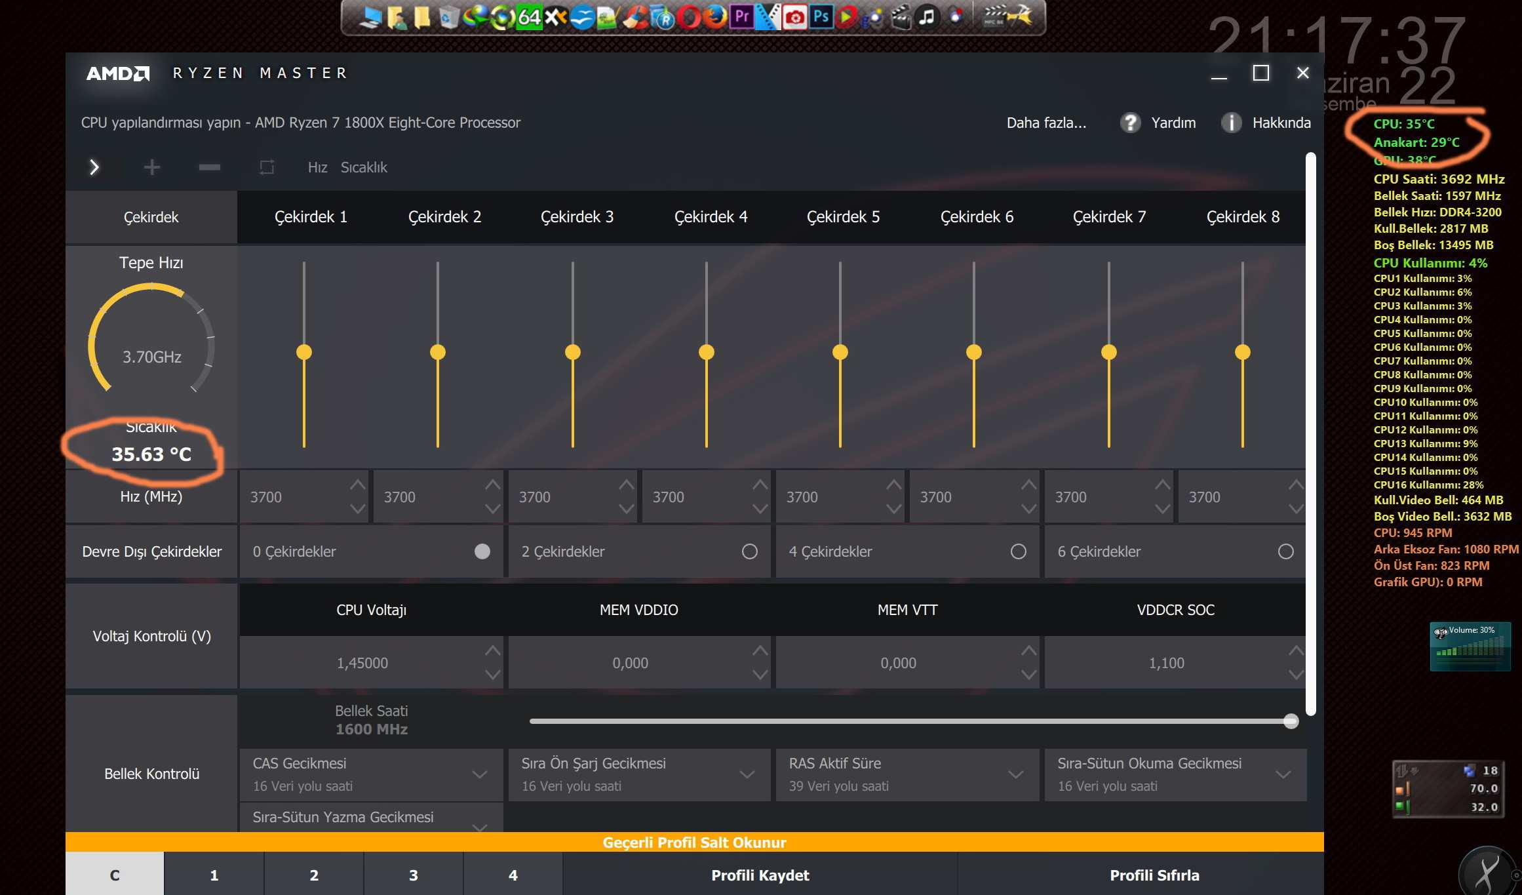Screen dimensions: 1522x895
Task: Launch Firefox from the dock
Action: [715, 18]
